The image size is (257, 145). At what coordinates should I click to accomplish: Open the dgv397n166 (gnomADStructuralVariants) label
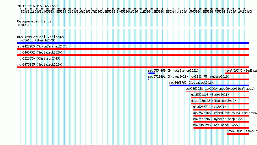click(225, 113)
